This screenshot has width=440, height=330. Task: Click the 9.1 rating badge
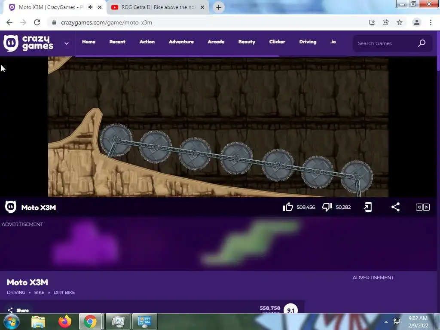point(291,309)
